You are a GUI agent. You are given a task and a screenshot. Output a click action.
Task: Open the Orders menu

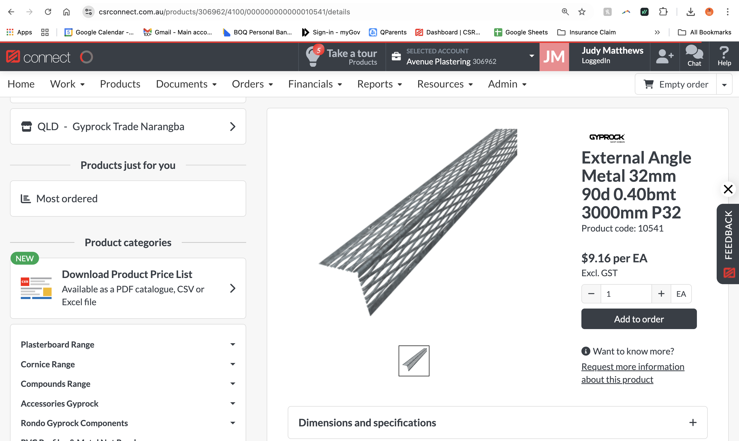253,84
